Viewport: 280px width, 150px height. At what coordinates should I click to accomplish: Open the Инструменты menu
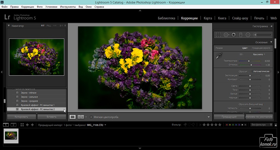pos(68,7)
